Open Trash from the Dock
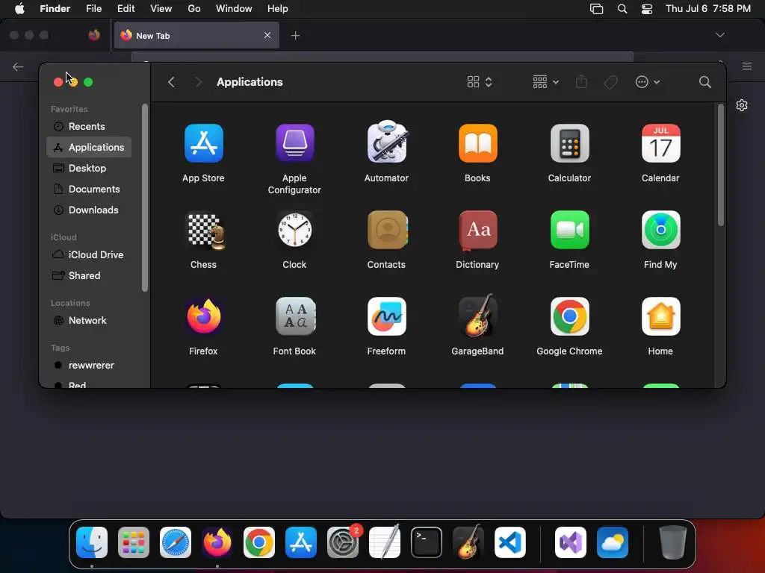The image size is (765, 573). (673, 542)
